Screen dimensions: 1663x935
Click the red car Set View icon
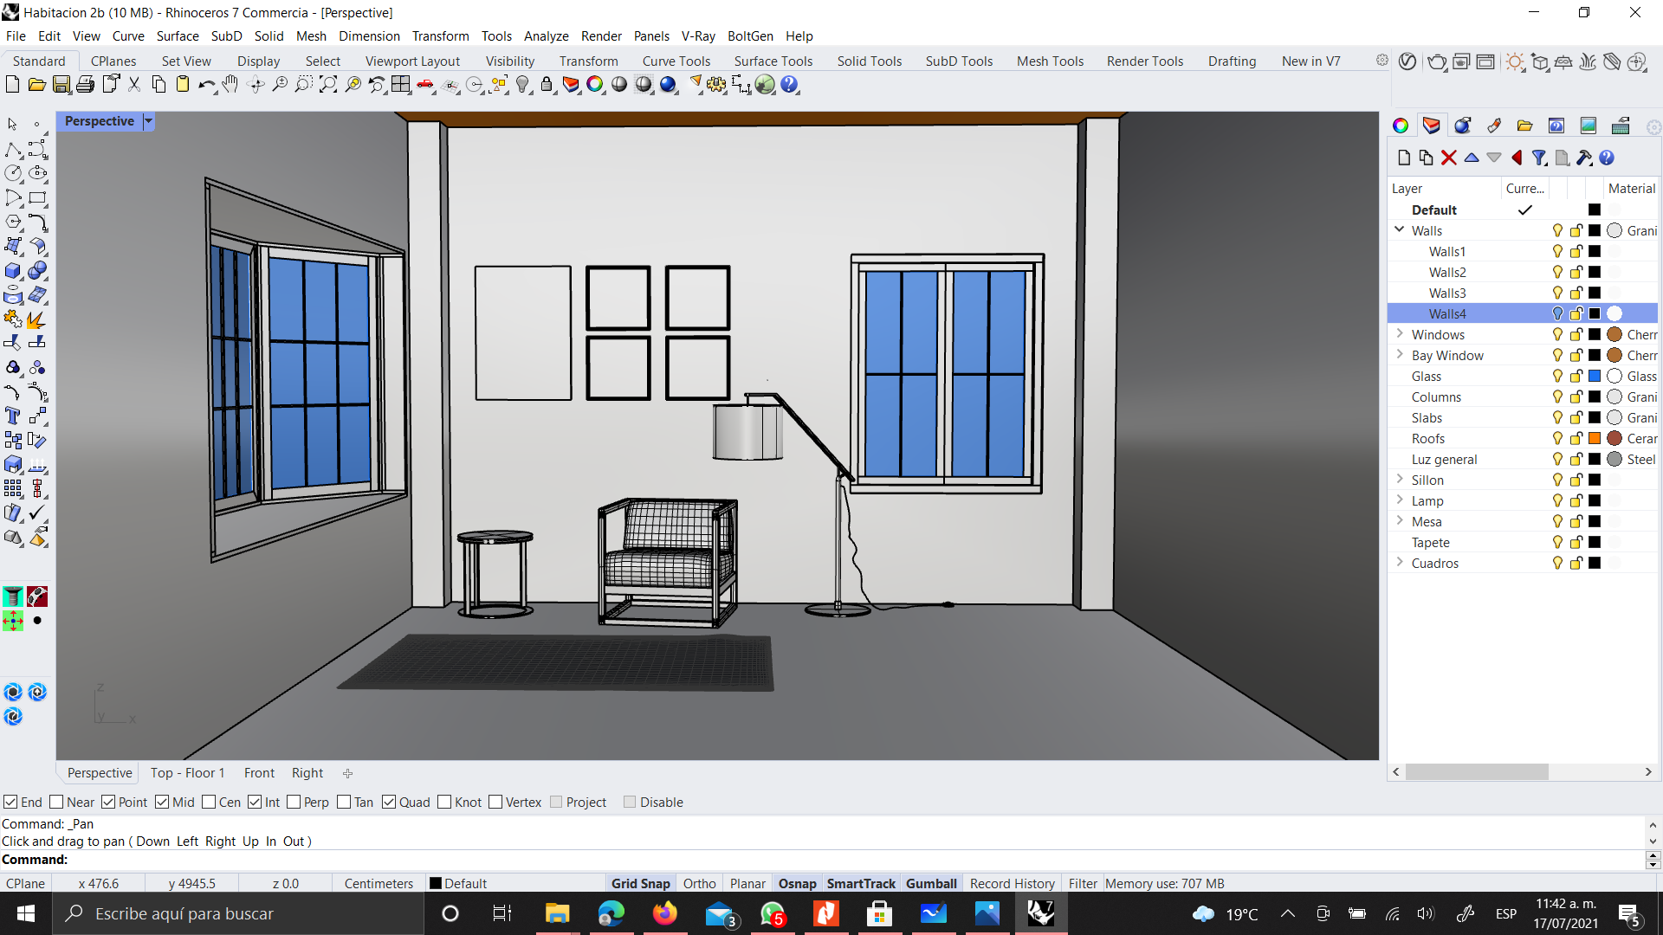(x=425, y=84)
